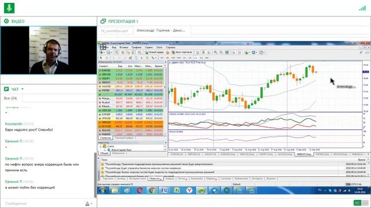Select the cursor arrow tool
Image resolution: width=371 pixels, height=208 pixels.
[x=101, y=58]
